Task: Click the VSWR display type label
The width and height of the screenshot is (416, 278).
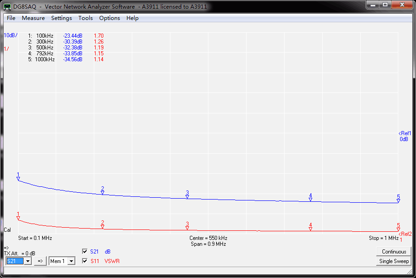Action: [x=112, y=261]
